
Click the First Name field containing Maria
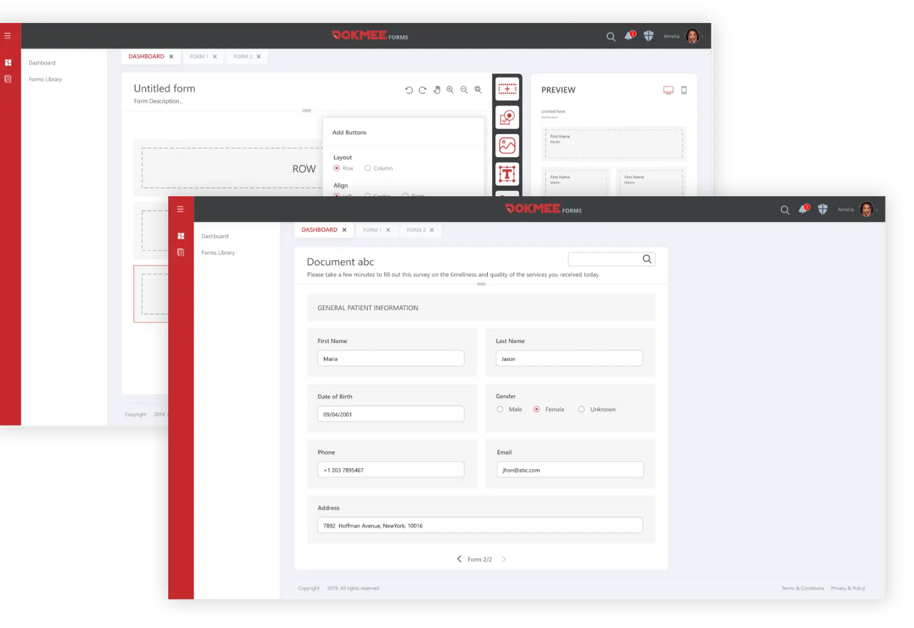(x=391, y=358)
